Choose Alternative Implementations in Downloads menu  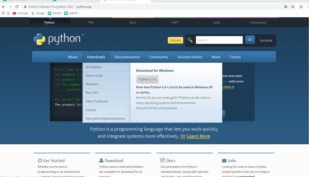pos(106,119)
